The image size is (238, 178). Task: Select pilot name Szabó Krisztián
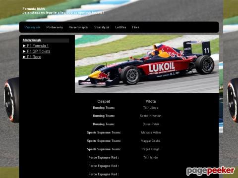pos(151,116)
